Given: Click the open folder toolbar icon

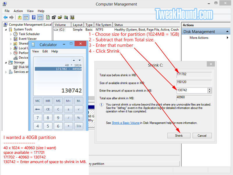Looking at the screenshot, I should coord(60,17).
